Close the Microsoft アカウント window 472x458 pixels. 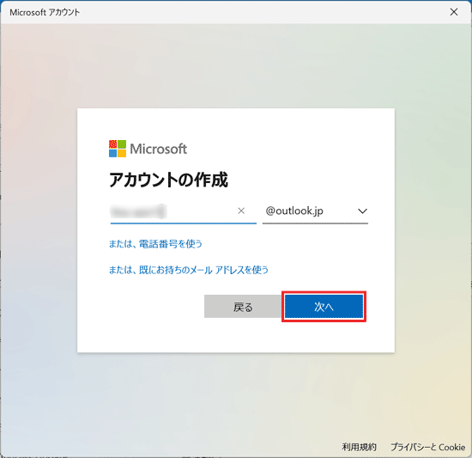tap(454, 12)
